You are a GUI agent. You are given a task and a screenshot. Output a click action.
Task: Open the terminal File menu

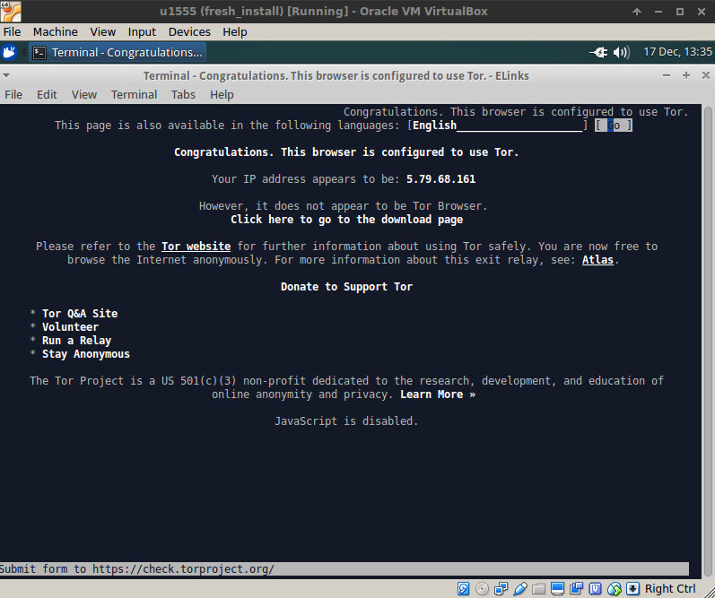pos(13,94)
